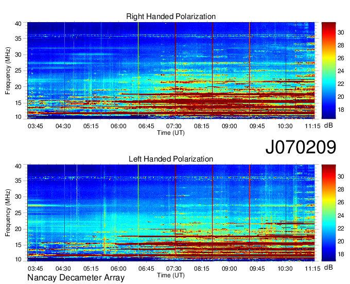The image size is (350, 284).
Task: Click the Right Handed Polarization spectrogram image
Action: [171, 70]
